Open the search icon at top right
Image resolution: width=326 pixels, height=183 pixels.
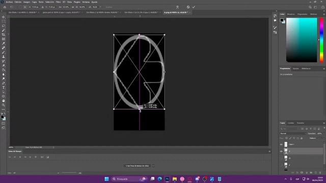point(310,7)
